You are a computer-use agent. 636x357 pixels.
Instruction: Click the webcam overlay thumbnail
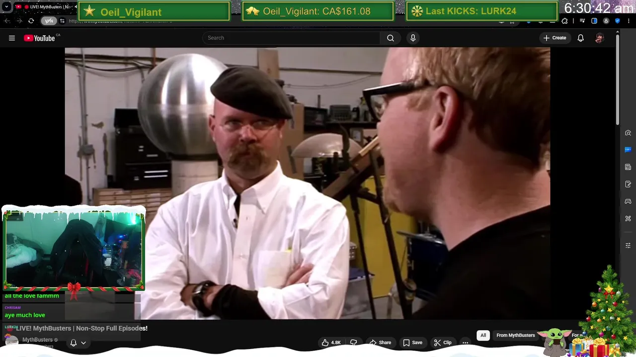coord(74,249)
